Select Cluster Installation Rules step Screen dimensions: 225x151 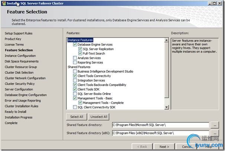pyautogui.click(x=22, y=106)
